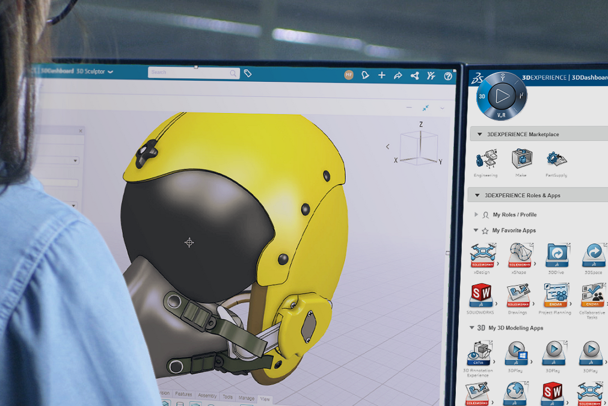Click the plus add icon
Viewport: 608px width, 406px height.
coord(381,75)
